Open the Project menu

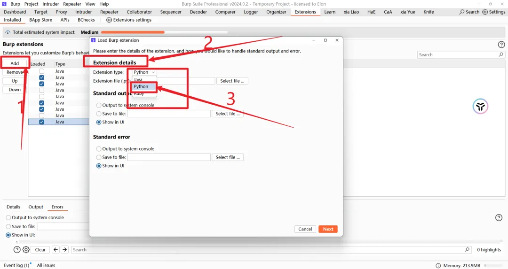point(32,4)
